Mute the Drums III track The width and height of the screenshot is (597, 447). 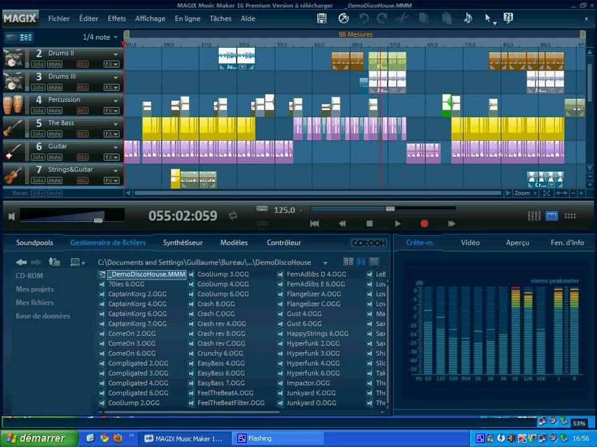coord(55,88)
